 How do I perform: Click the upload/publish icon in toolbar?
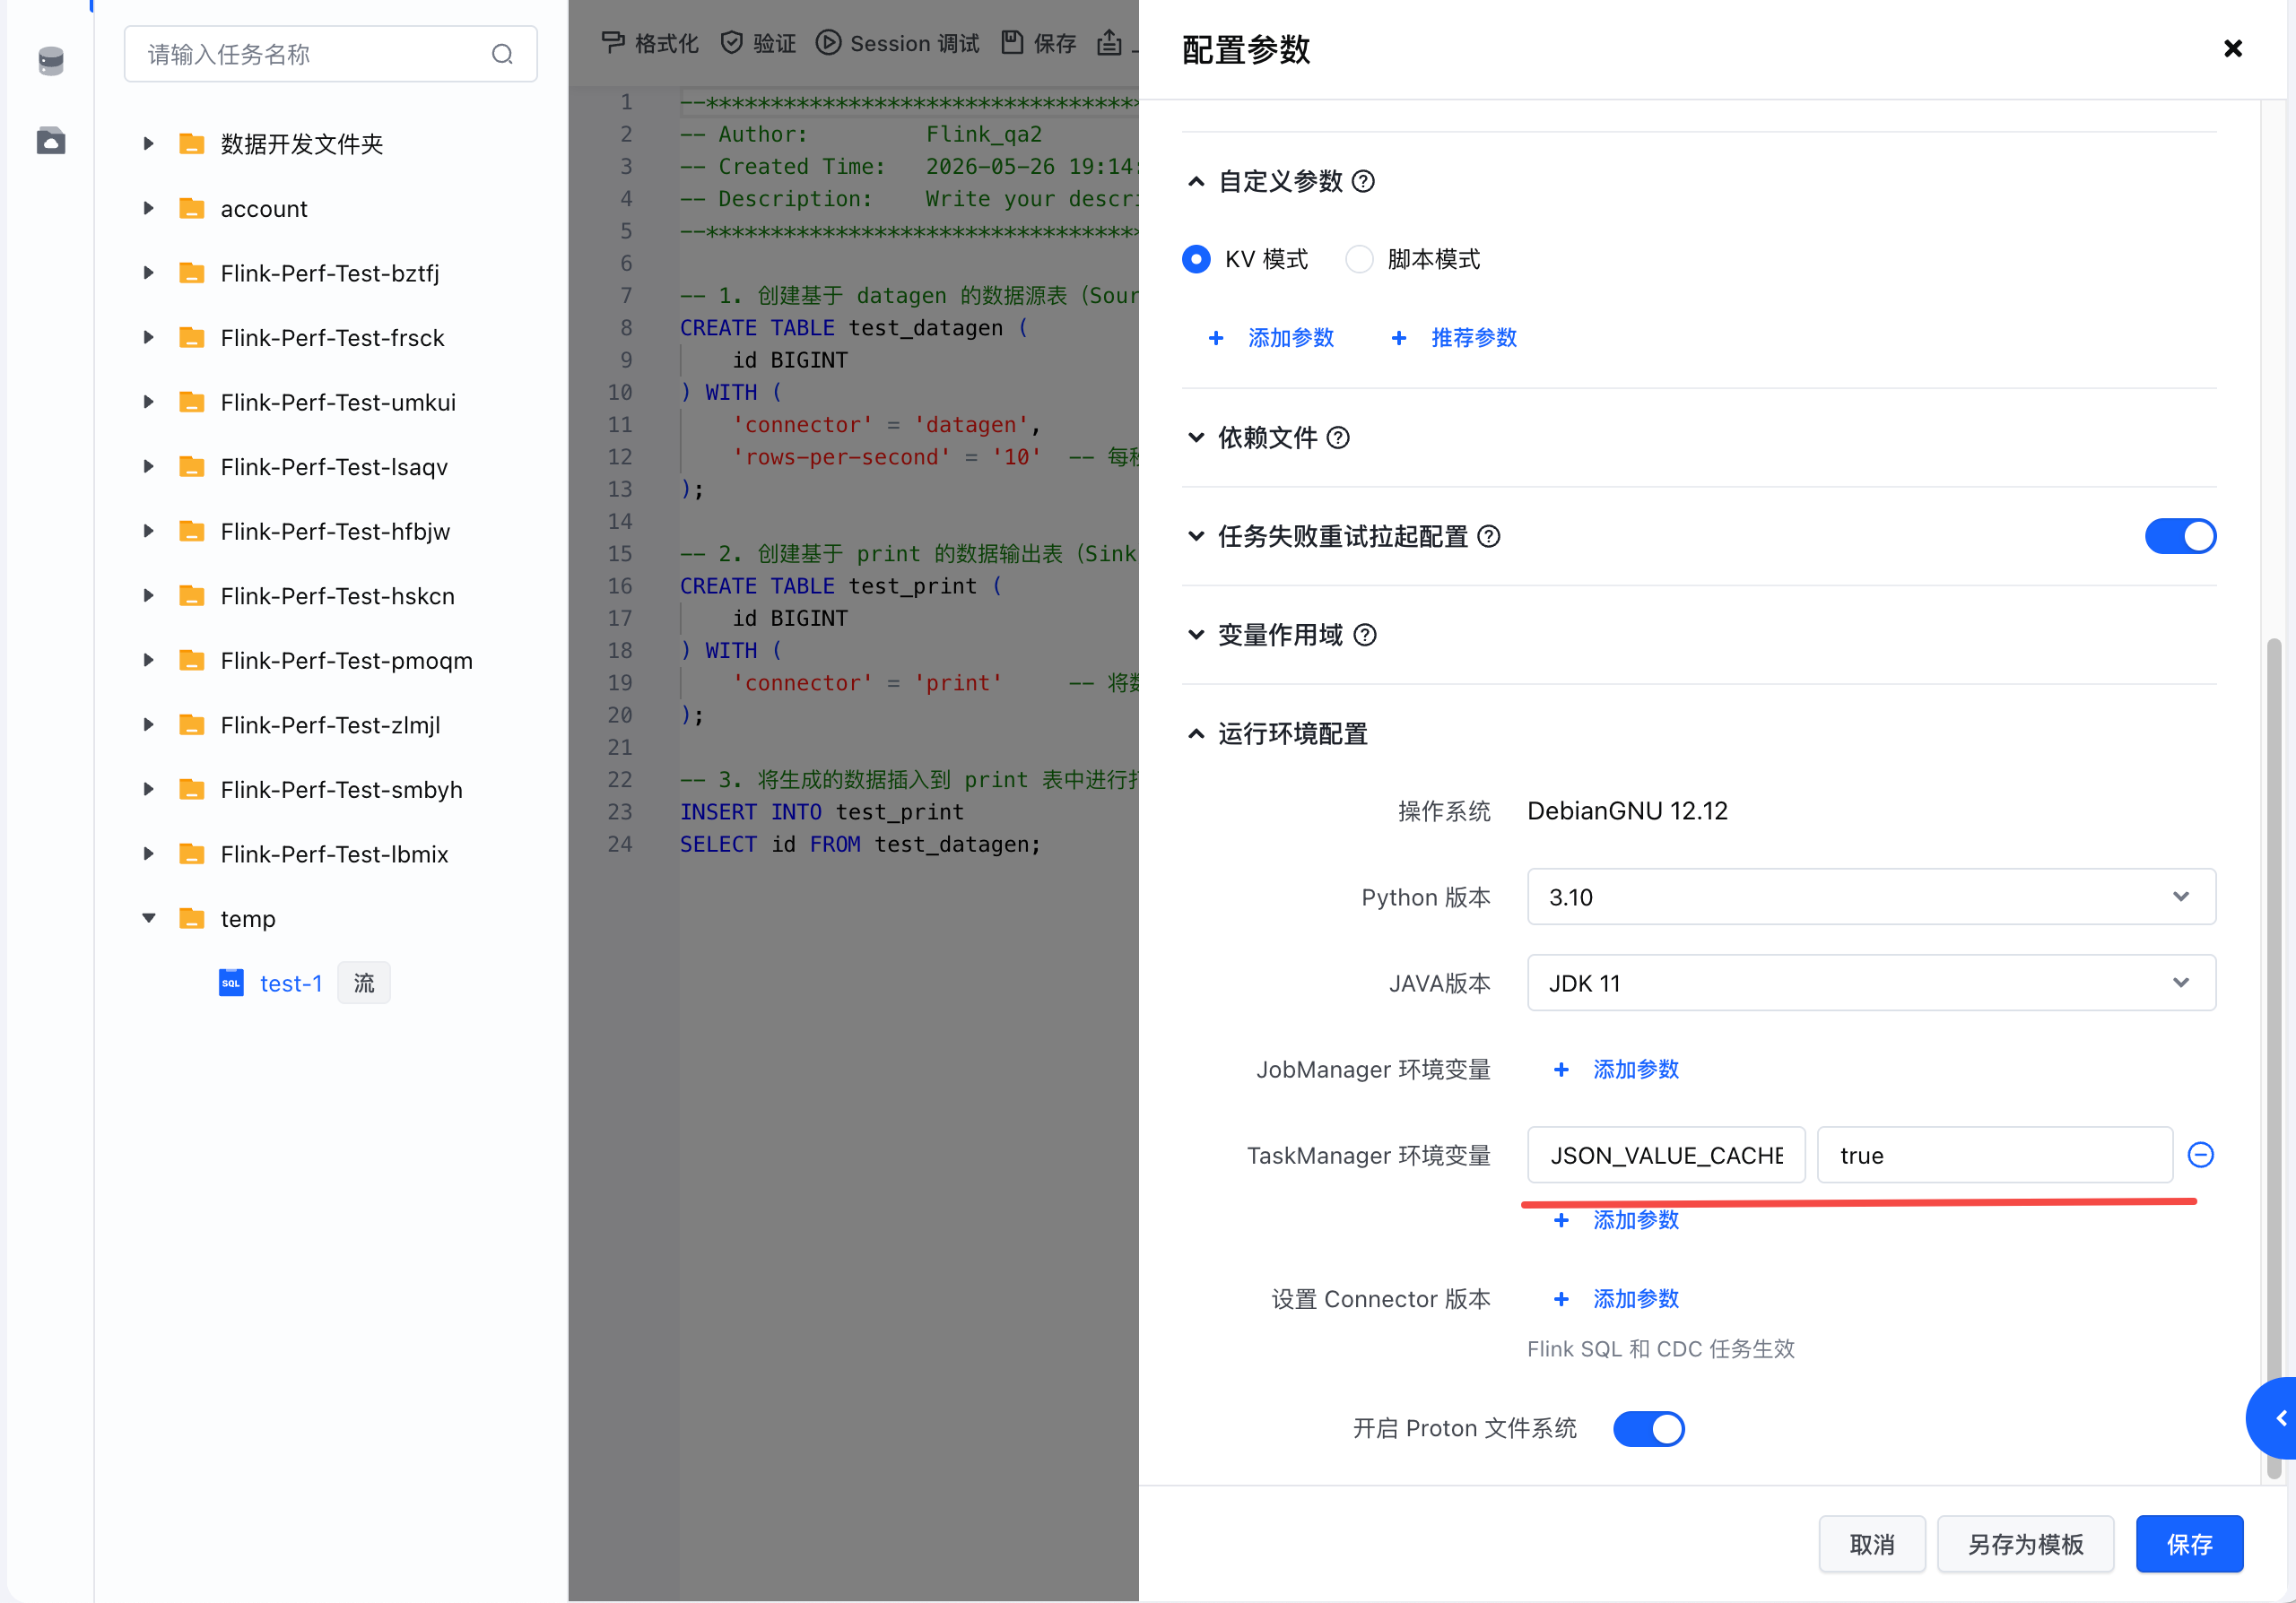(1109, 42)
